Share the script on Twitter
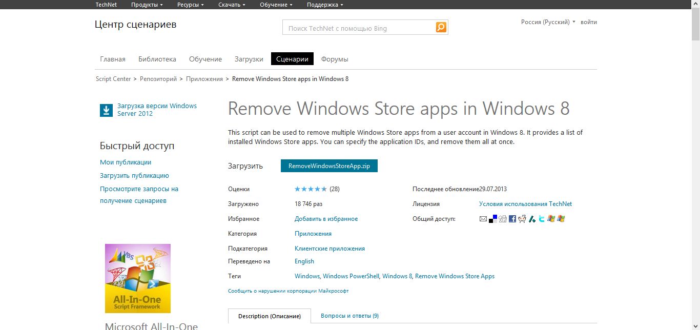 542,219
